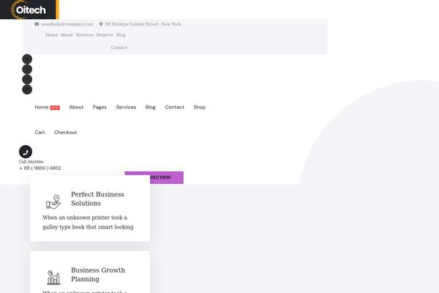Screen dimensions: 439x293
Task: Click the Call Anytime label
Action: [x=31, y=162]
